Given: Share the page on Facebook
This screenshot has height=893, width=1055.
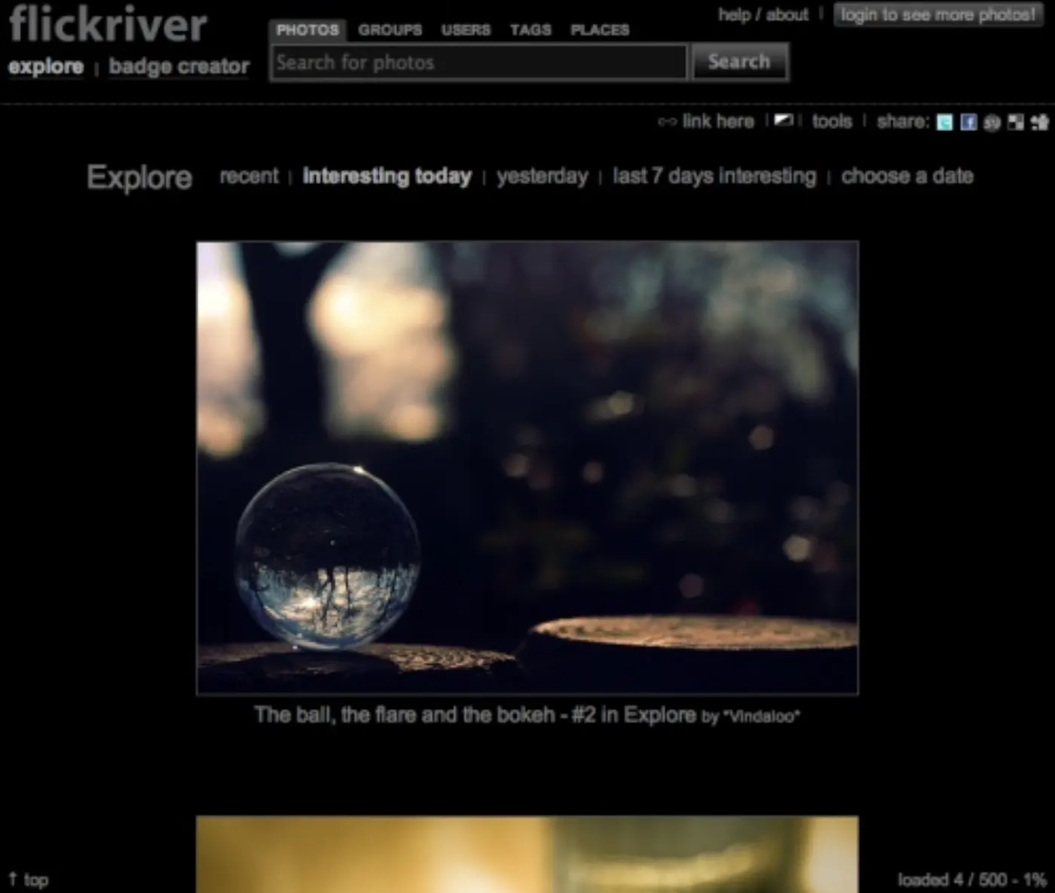Looking at the screenshot, I should click(x=968, y=122).
